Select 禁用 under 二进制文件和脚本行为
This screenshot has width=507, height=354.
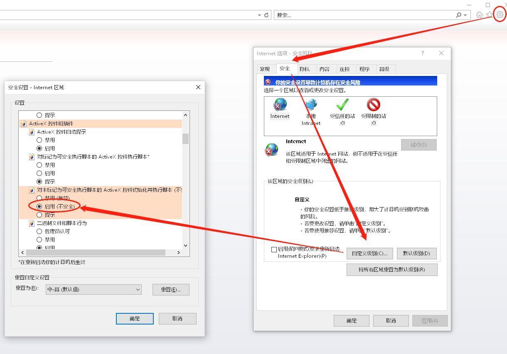coord(39,240)
